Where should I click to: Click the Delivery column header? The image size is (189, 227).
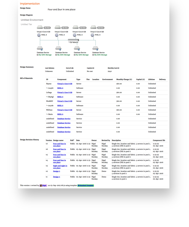(162, 79)
